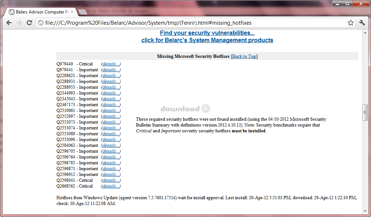The height and width of the screenshot is (217, 371).
Task: Click the Q2510061 - Important text
Action: (77, 110)
